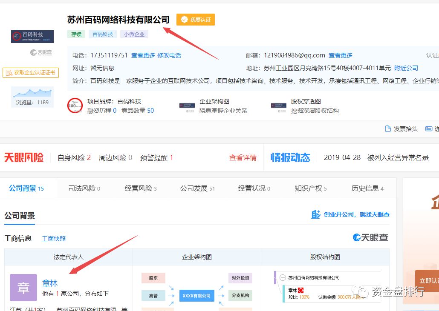The height and width of the screenshot is (311, 439).
Task: Click the email 1219084986@qq.com text
Action: click(294, 55)
